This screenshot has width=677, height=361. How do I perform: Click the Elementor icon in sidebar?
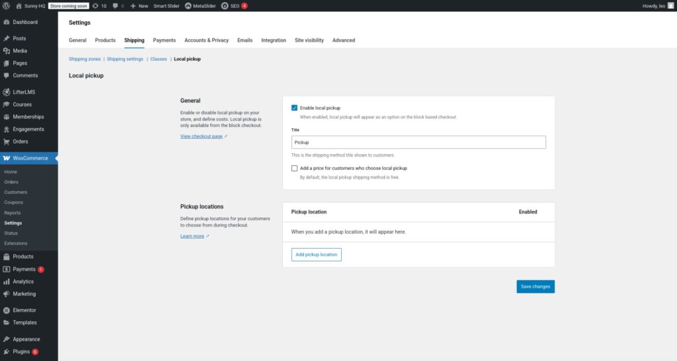tap(7, 310)
